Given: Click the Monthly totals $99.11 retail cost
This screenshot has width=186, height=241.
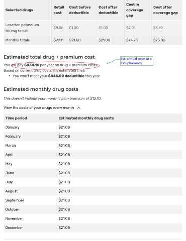Looking at the screenshot, I should click(58, 40).
